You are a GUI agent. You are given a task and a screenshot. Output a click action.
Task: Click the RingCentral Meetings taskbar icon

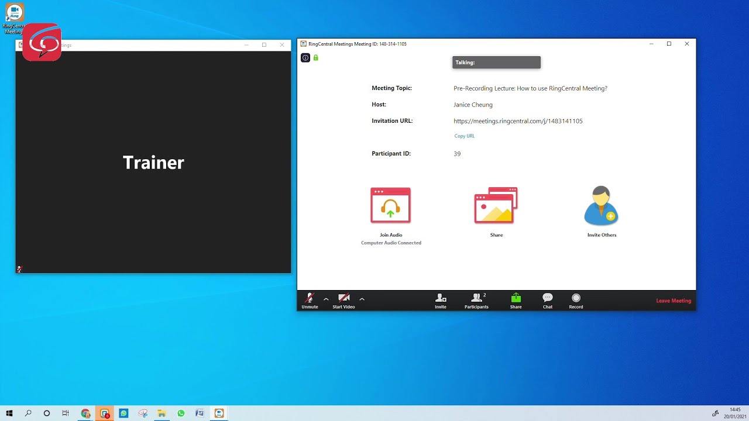(219, 413)
